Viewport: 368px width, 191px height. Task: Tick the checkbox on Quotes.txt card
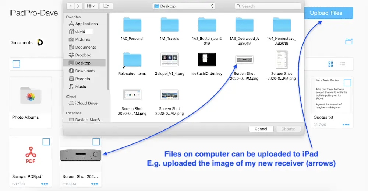(347, 82)
